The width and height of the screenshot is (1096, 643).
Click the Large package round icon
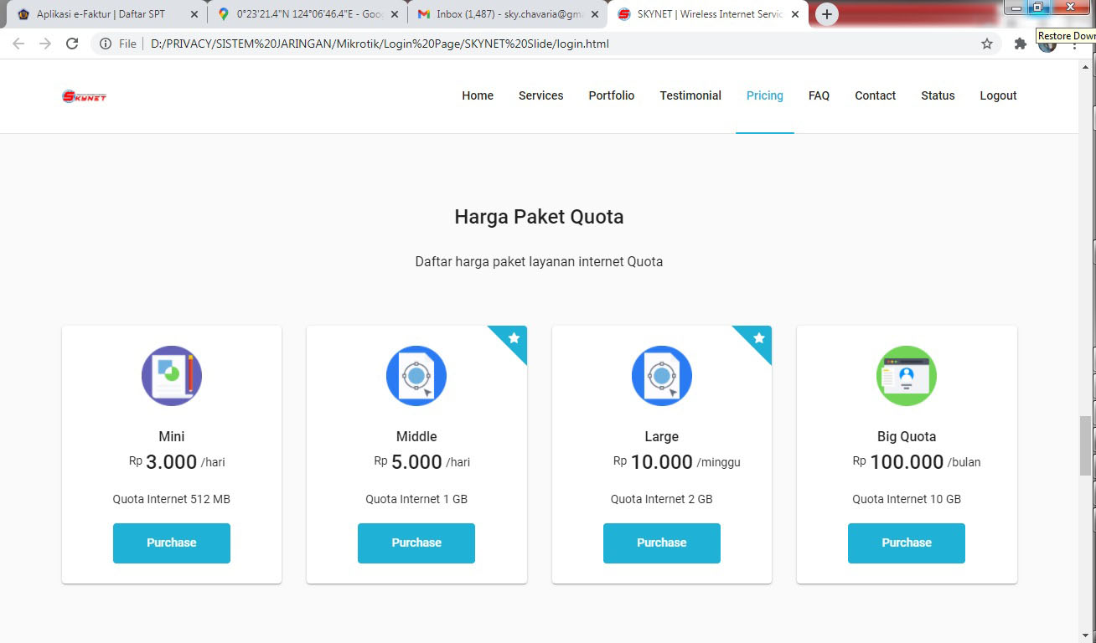pyautogui.click(x=661, y=376)
